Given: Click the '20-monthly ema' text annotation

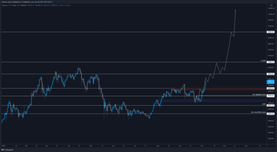Looking at the screenshot, I should [x=257, y=112].
